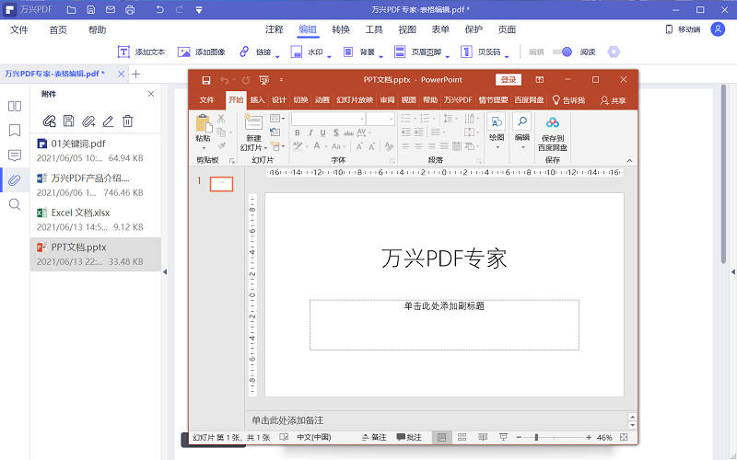The height and width of the screenshot is (460, 737).
Task: Open the search panel magnifier icon
Action: pyautogui.click(x=15, y=204)
